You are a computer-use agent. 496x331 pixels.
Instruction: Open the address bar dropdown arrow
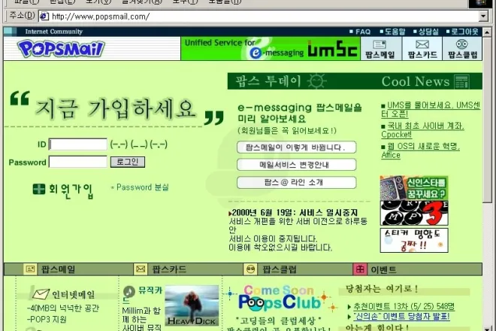coord(483,16)
